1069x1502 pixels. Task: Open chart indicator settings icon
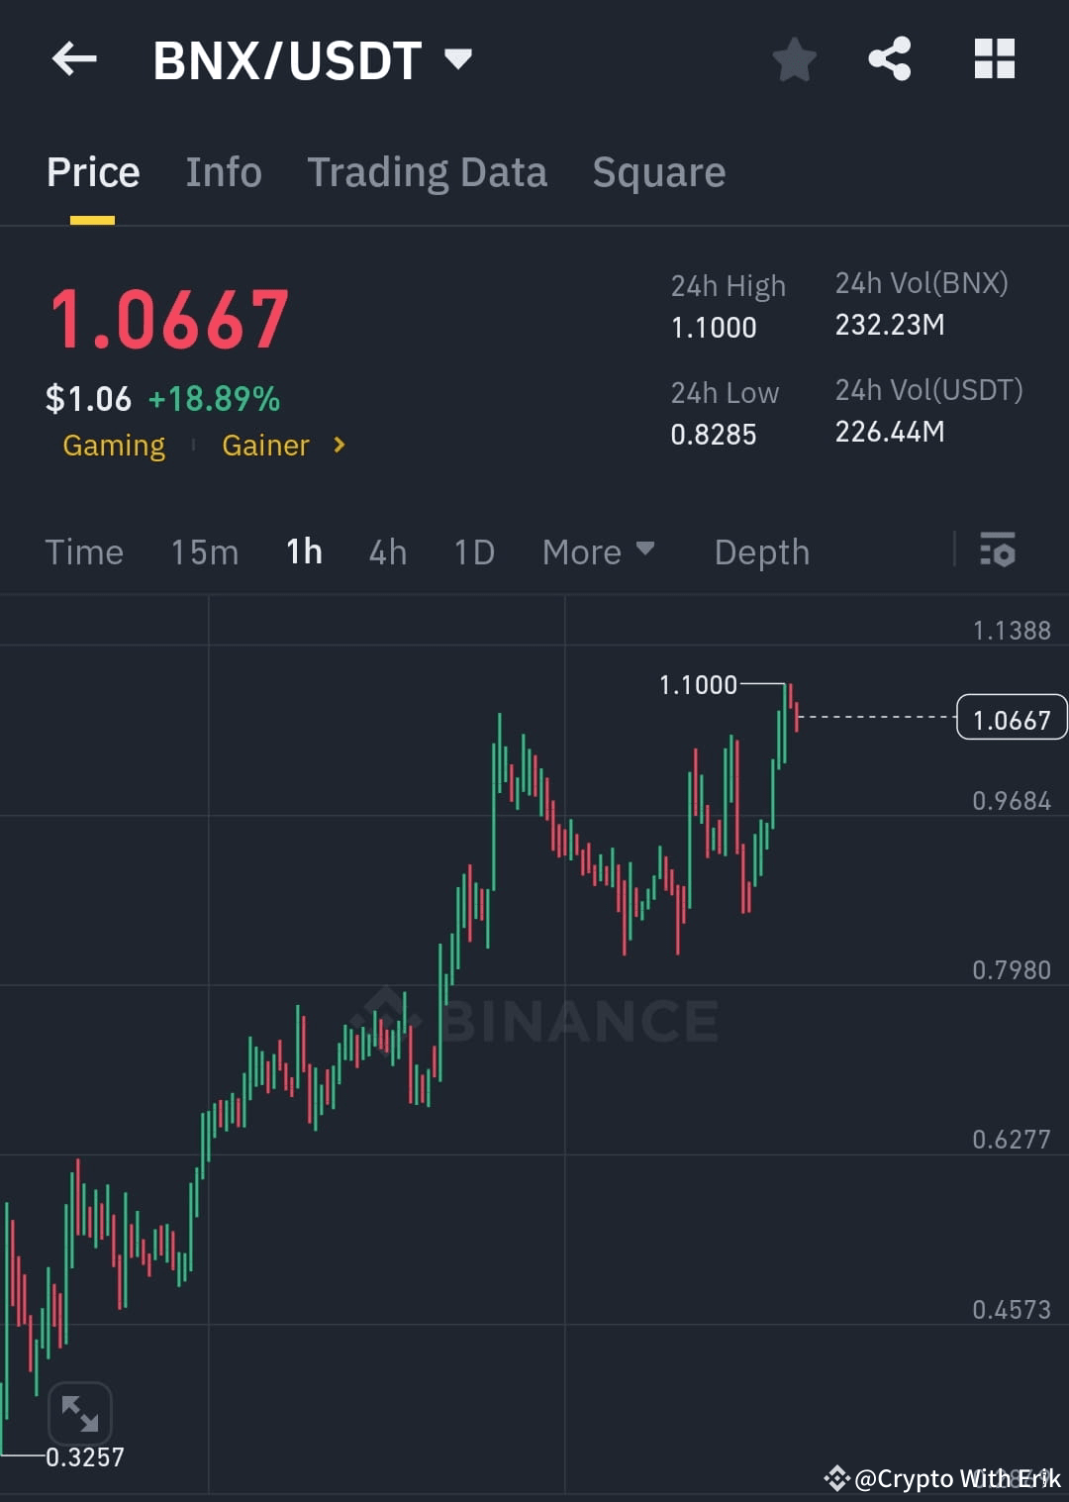coord(998,551)
